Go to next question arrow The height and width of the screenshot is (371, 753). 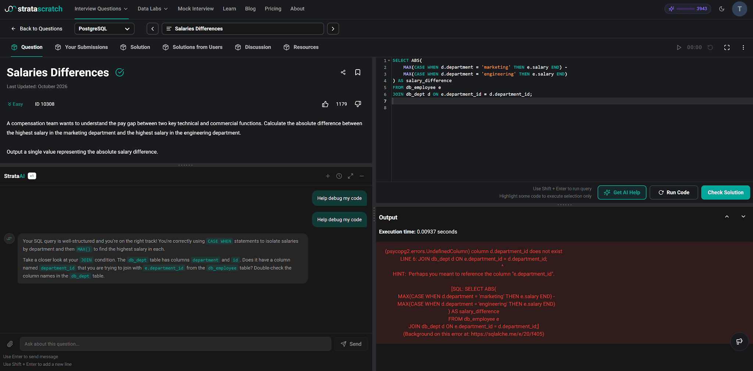333,29
